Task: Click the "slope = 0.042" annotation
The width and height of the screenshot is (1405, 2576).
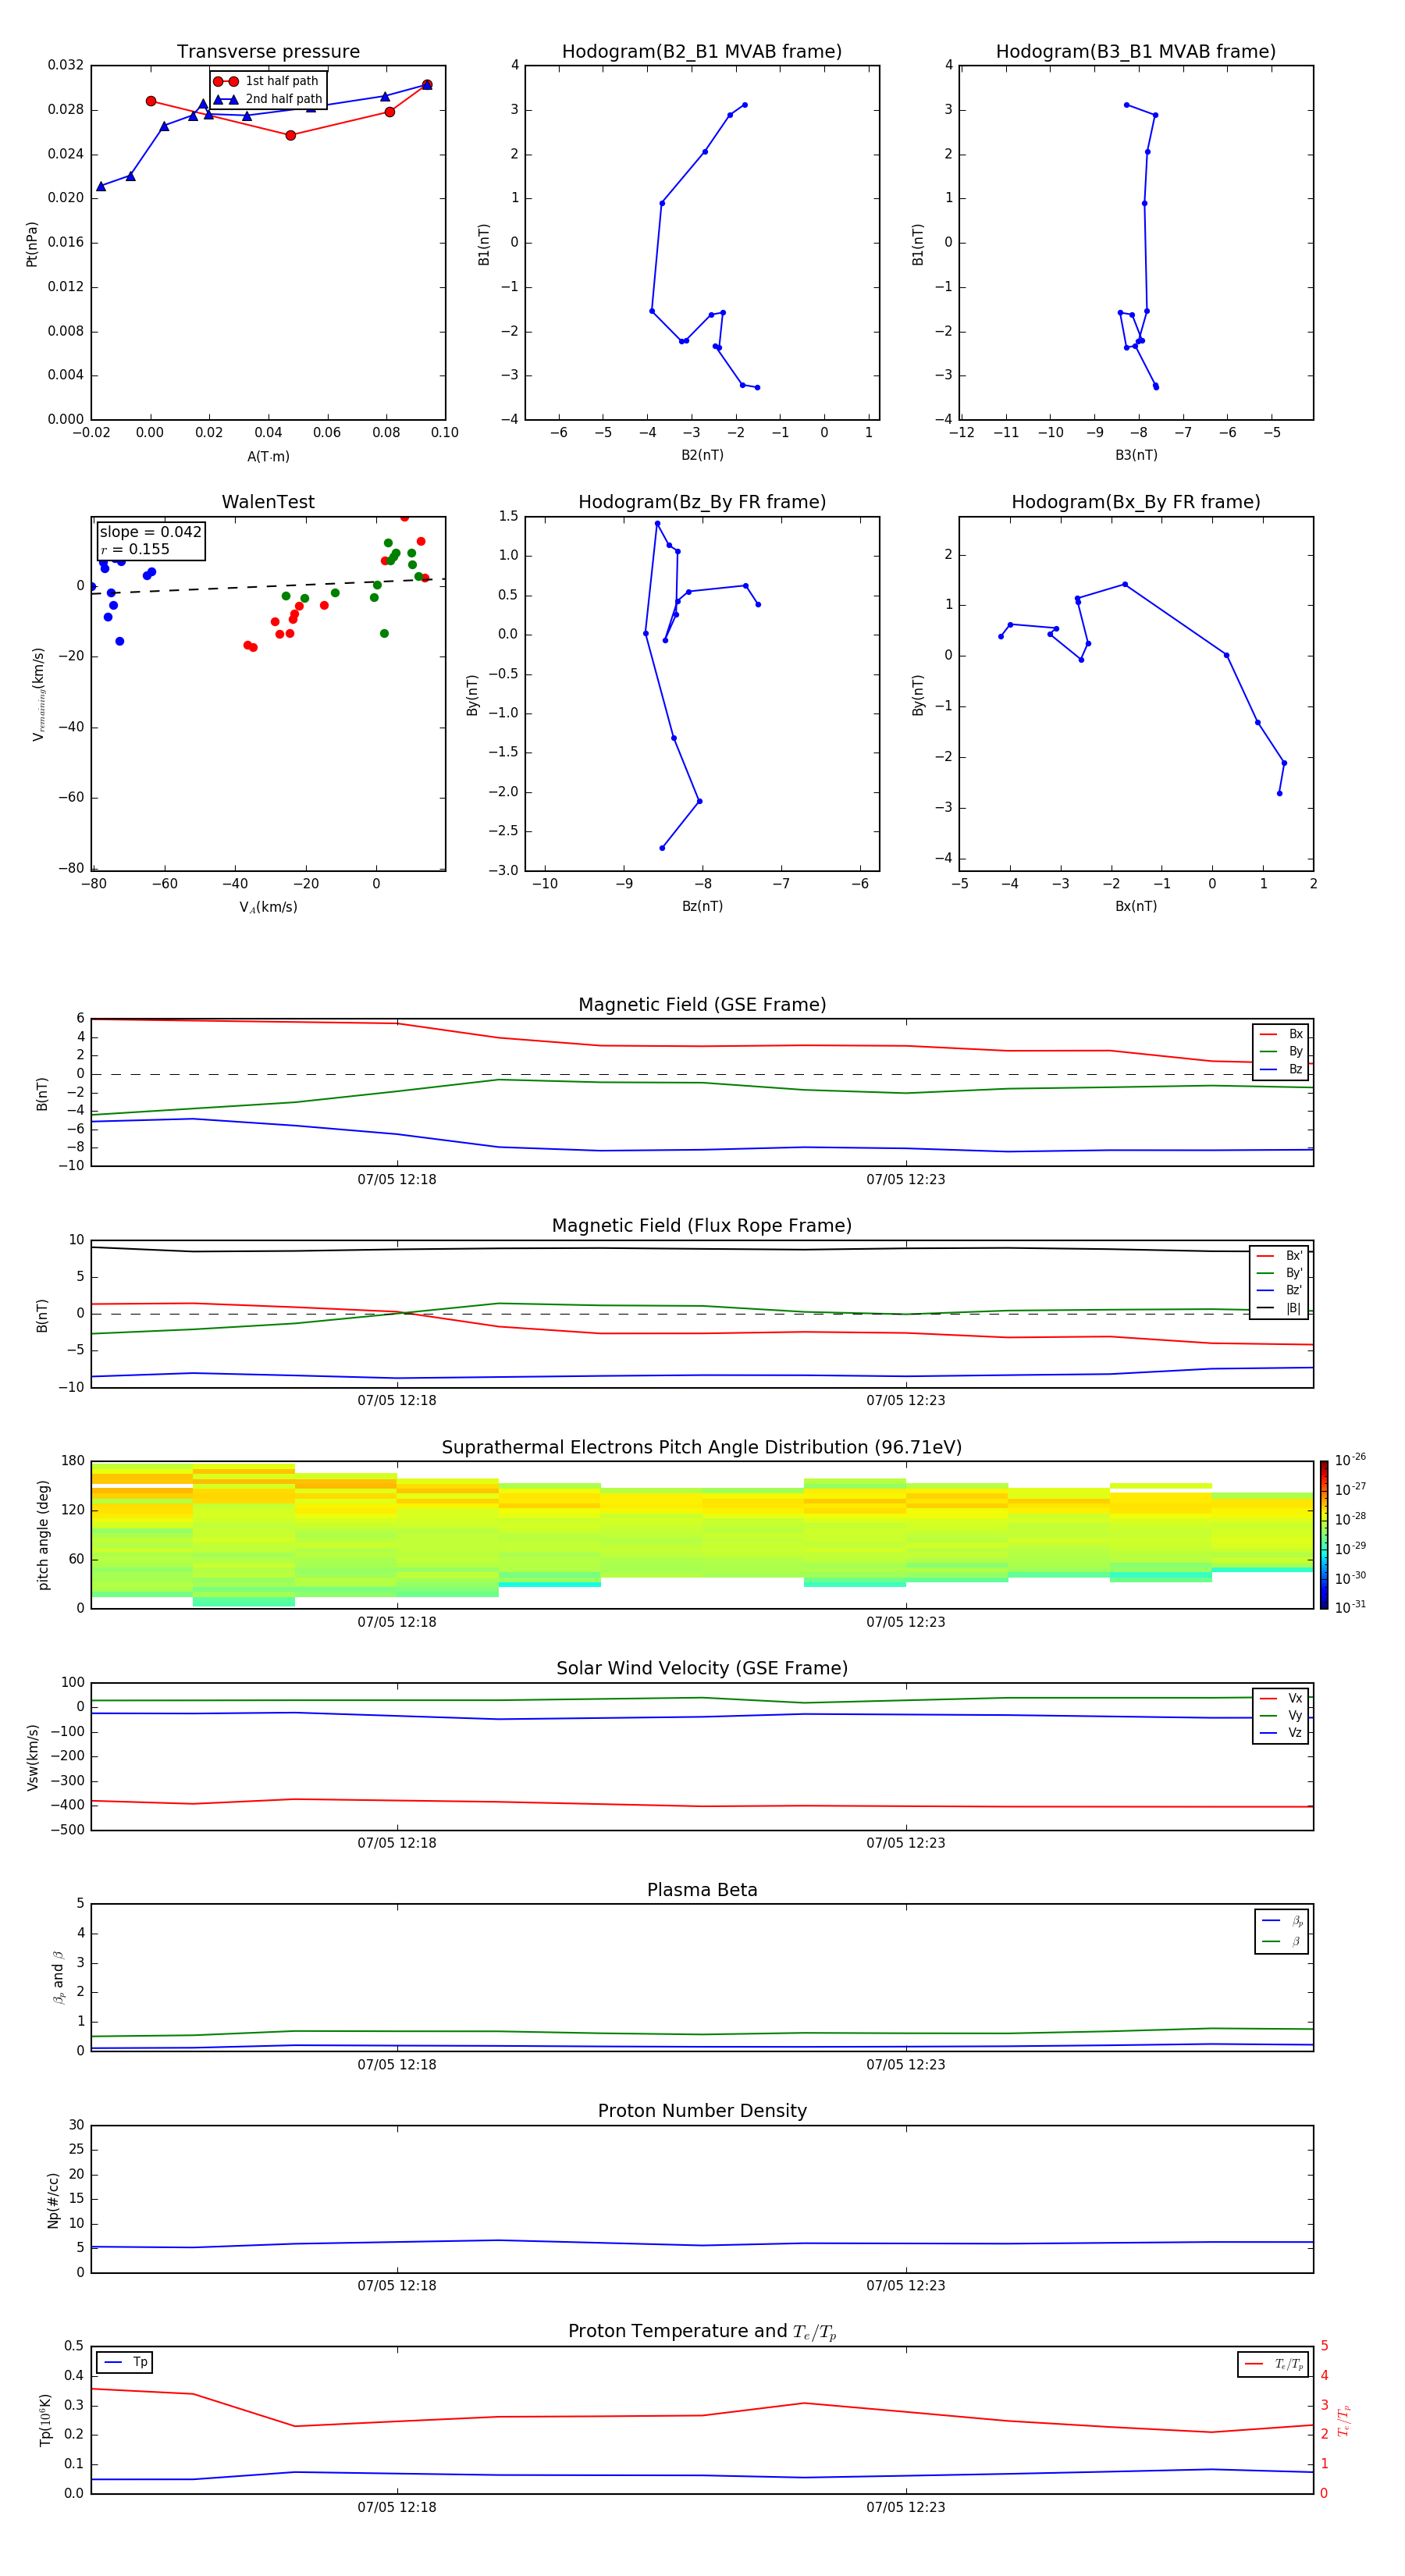Action: click(x=150, y=532)
